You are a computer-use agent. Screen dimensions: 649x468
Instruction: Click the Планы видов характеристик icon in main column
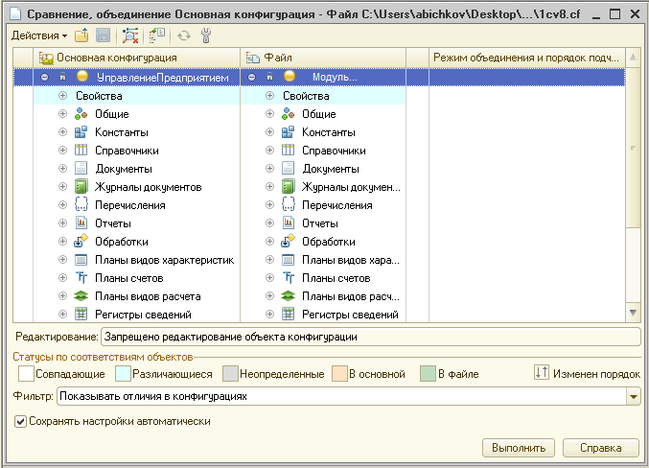point(81,260)
